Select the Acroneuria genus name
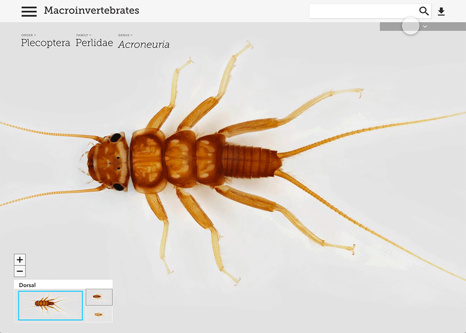The image size is (466, 333). click(144, 44)
